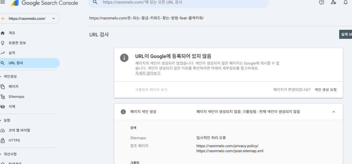Click the trend line icon for 실적

pyautogui.click(x=3, y=53)
